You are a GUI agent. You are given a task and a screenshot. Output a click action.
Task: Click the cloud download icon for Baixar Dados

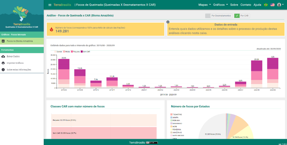[3, 56]
